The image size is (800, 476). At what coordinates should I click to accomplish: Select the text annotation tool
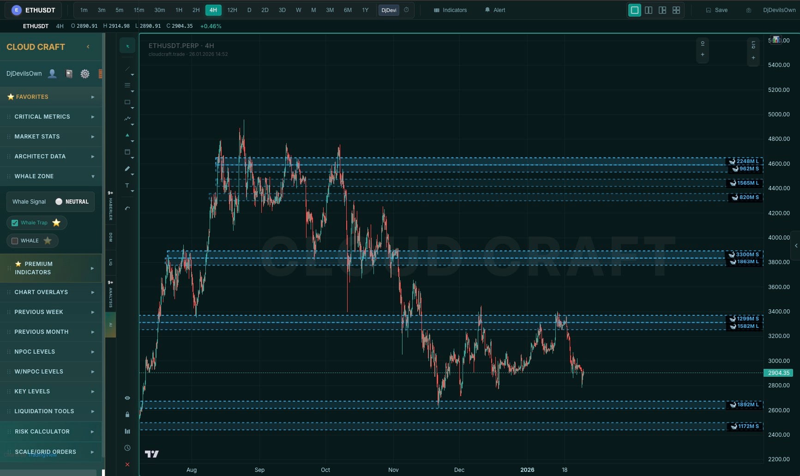tap(127, 185)
